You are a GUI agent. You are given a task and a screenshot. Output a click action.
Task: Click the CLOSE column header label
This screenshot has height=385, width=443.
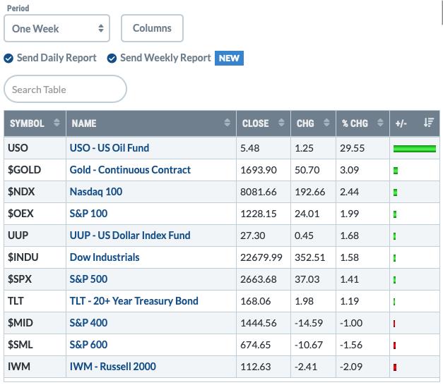coord(255,123)
